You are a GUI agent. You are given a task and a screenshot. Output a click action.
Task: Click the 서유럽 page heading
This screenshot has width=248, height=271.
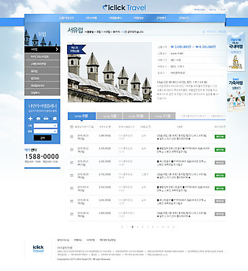pos(75,30)
